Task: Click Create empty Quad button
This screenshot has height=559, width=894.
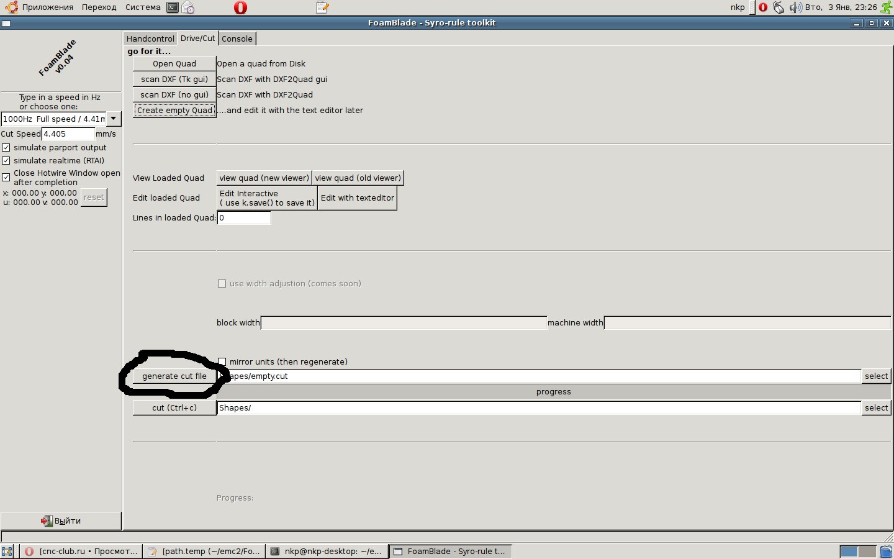Action: click(174, 110)
